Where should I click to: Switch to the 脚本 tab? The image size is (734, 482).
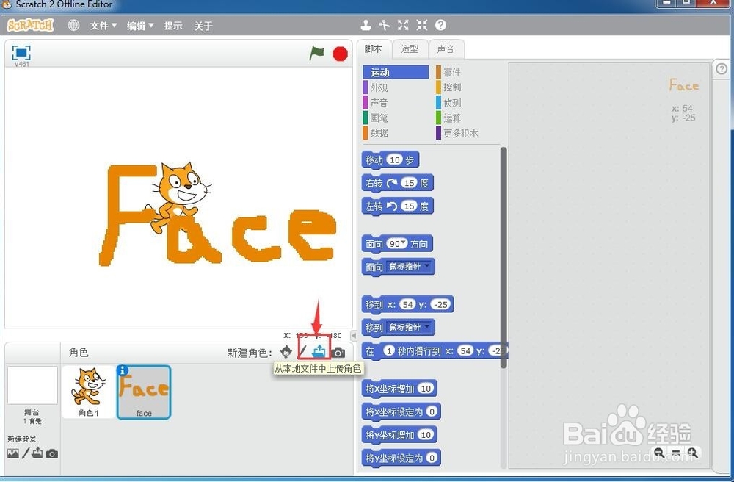click(374, 48)
